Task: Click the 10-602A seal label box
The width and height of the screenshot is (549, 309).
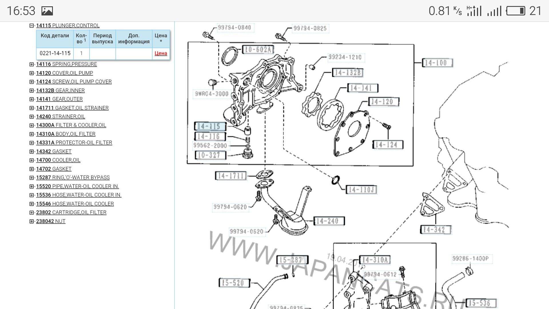Action: pyautogui.click(x=258, y=49)
